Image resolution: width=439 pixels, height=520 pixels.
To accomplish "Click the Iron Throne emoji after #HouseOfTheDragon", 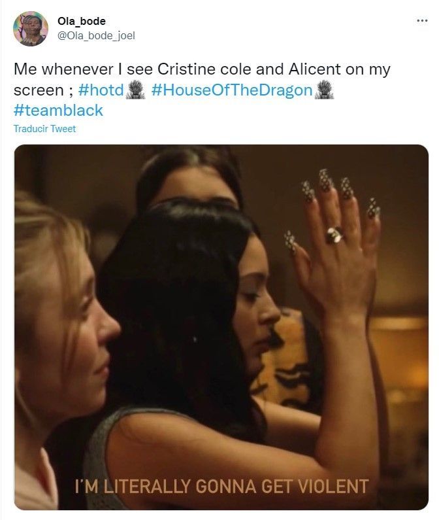I will 324,90.
